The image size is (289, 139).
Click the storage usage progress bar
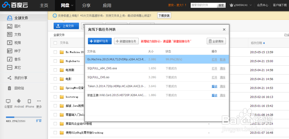(x=24, y=117)
